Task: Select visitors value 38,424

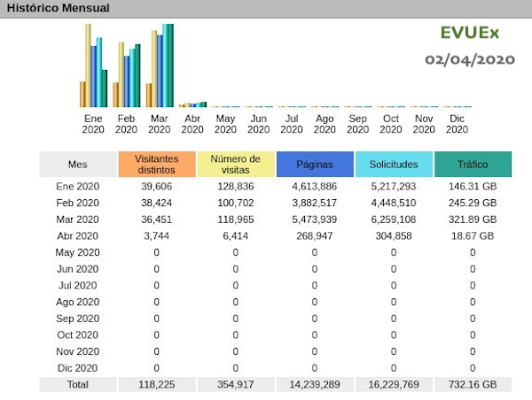Action: (157, 203)
